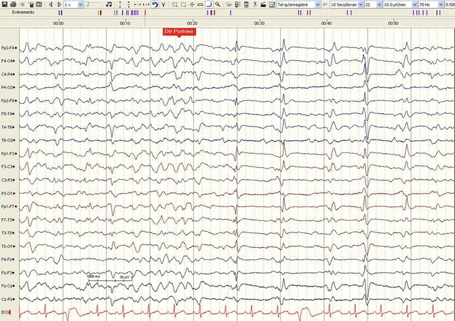Open the video camera icon

tap(262, 4)
